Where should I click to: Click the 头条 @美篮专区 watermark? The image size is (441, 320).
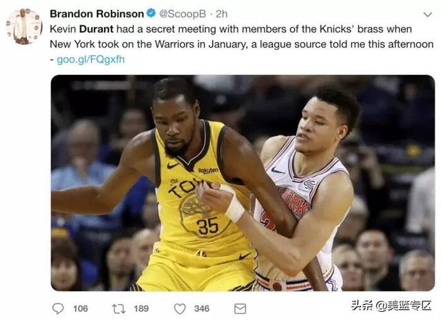pos(391,306)
